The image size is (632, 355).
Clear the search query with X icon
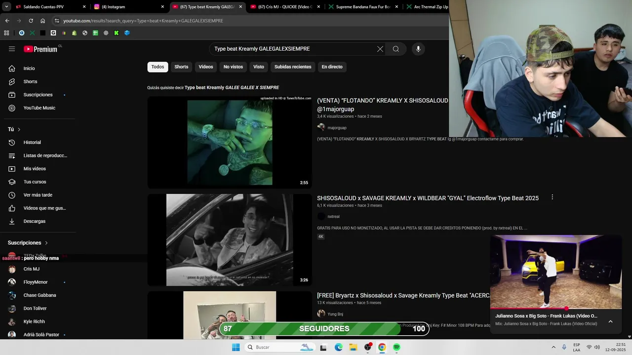pyautogui.click(x=380, y=49)
